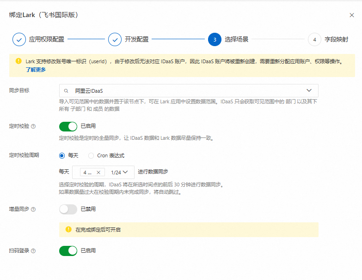The height and width of the screenshot is (280, 362).
Task: Open the 同步目标 dropdown chevron
Action: tap(309, 90)
